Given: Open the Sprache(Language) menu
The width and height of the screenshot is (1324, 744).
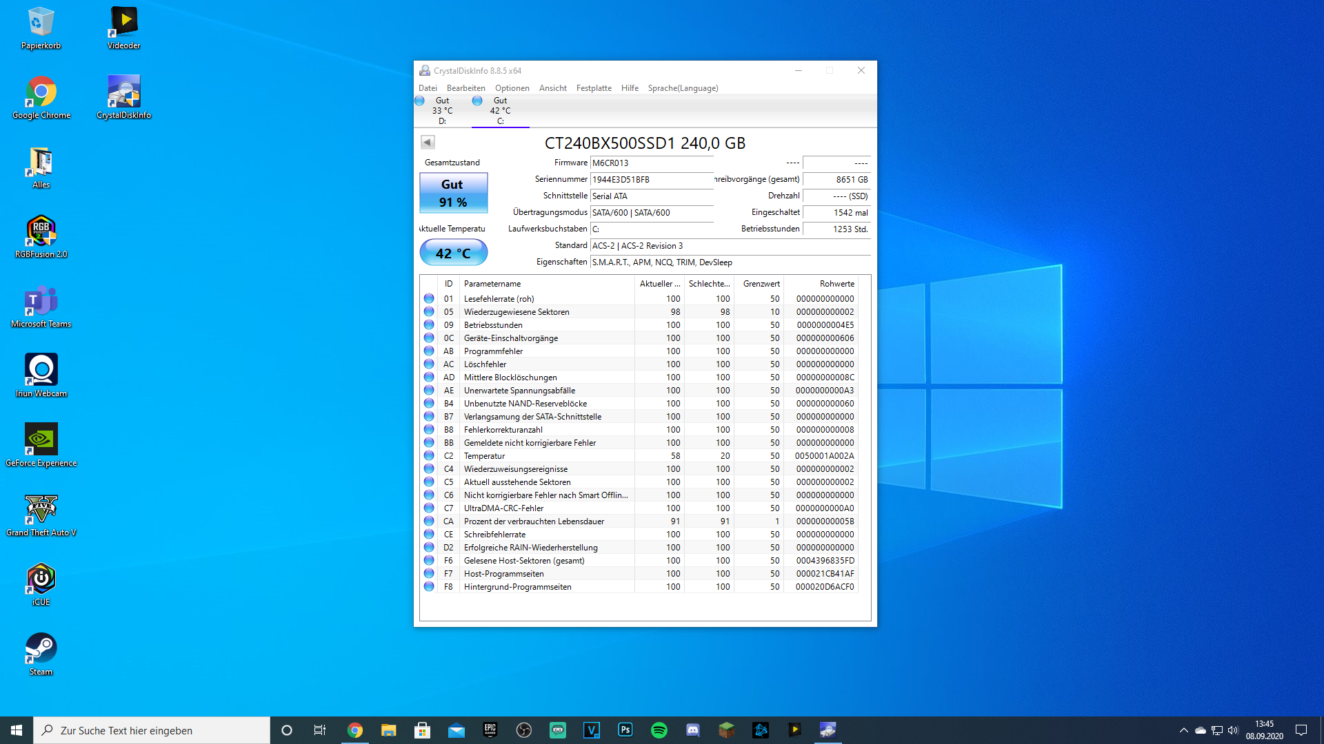Looking at the screenshot, I should (x=682, y=88).
